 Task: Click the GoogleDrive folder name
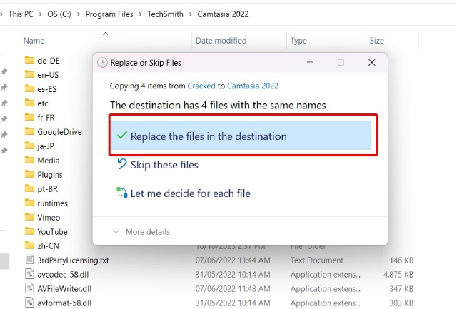pyautogui.click(x=59, y=132)
